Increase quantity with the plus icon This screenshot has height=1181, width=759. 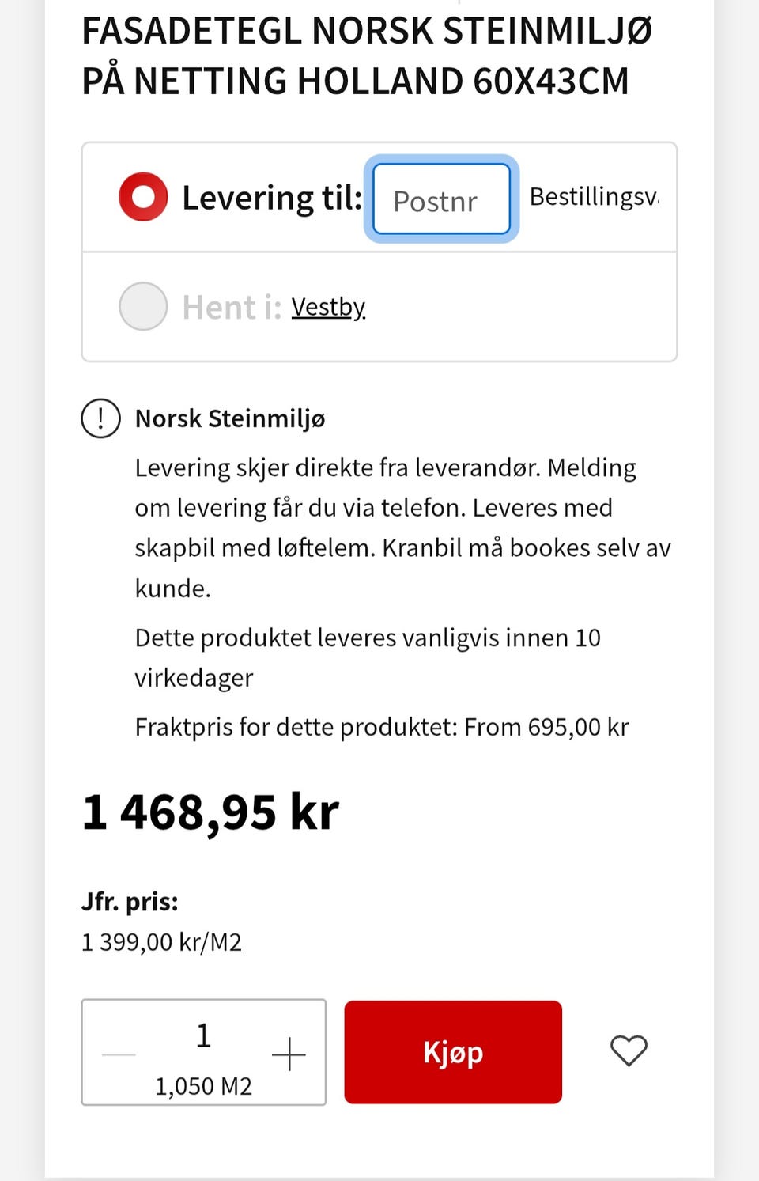[x=289, y=1054]
